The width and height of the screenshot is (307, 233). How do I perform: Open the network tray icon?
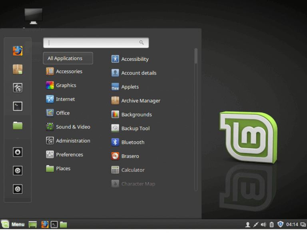pos(256,225)
